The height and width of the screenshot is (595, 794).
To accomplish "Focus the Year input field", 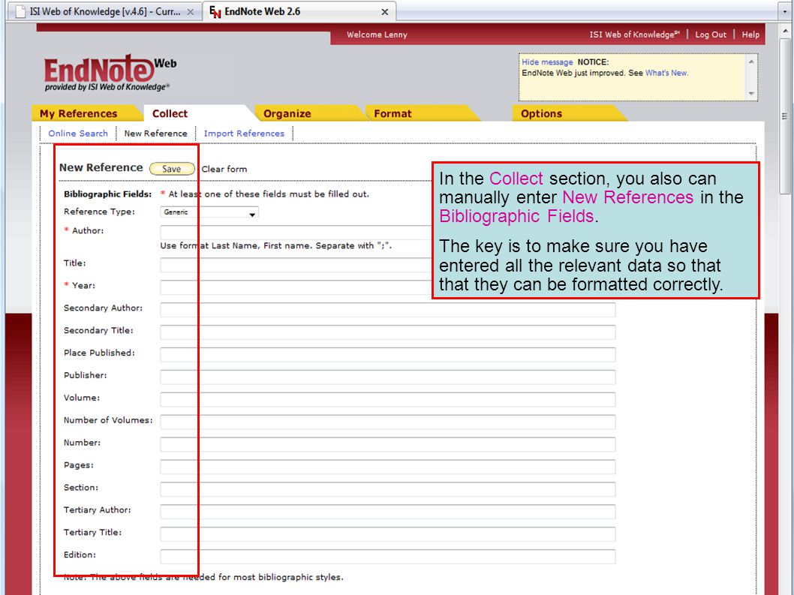I will (x=296, y=287).
